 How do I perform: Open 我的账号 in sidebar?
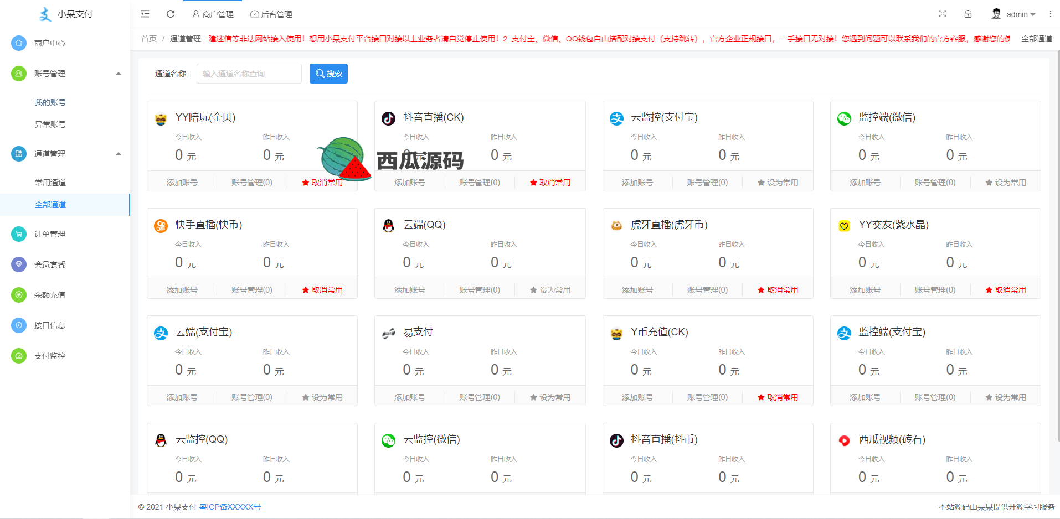50,102
